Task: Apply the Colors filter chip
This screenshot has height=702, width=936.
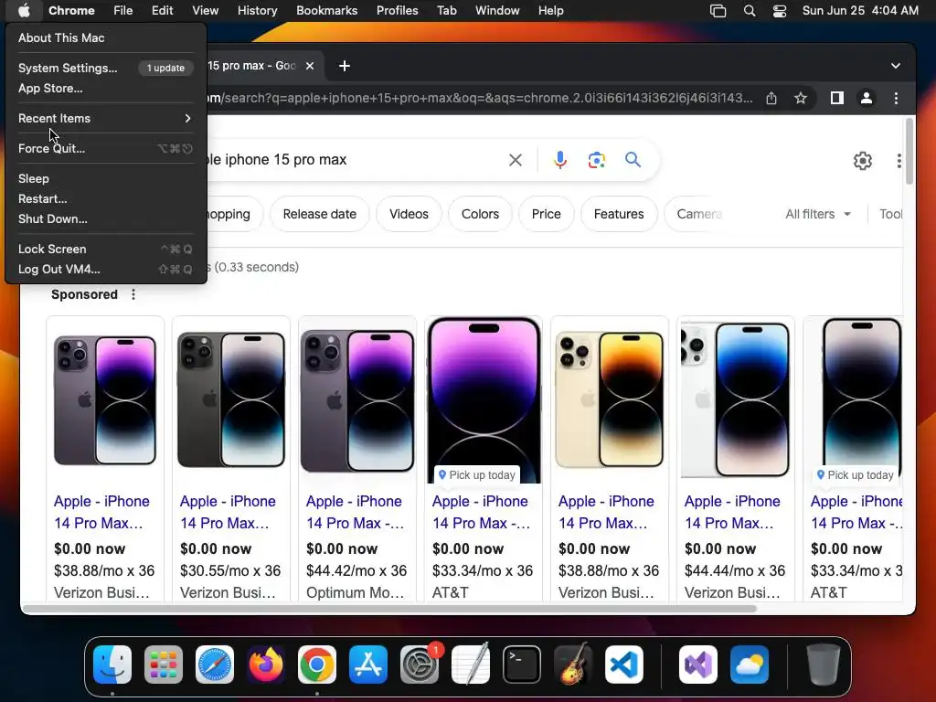Action: pyautogui.click(x=480, y=214)
